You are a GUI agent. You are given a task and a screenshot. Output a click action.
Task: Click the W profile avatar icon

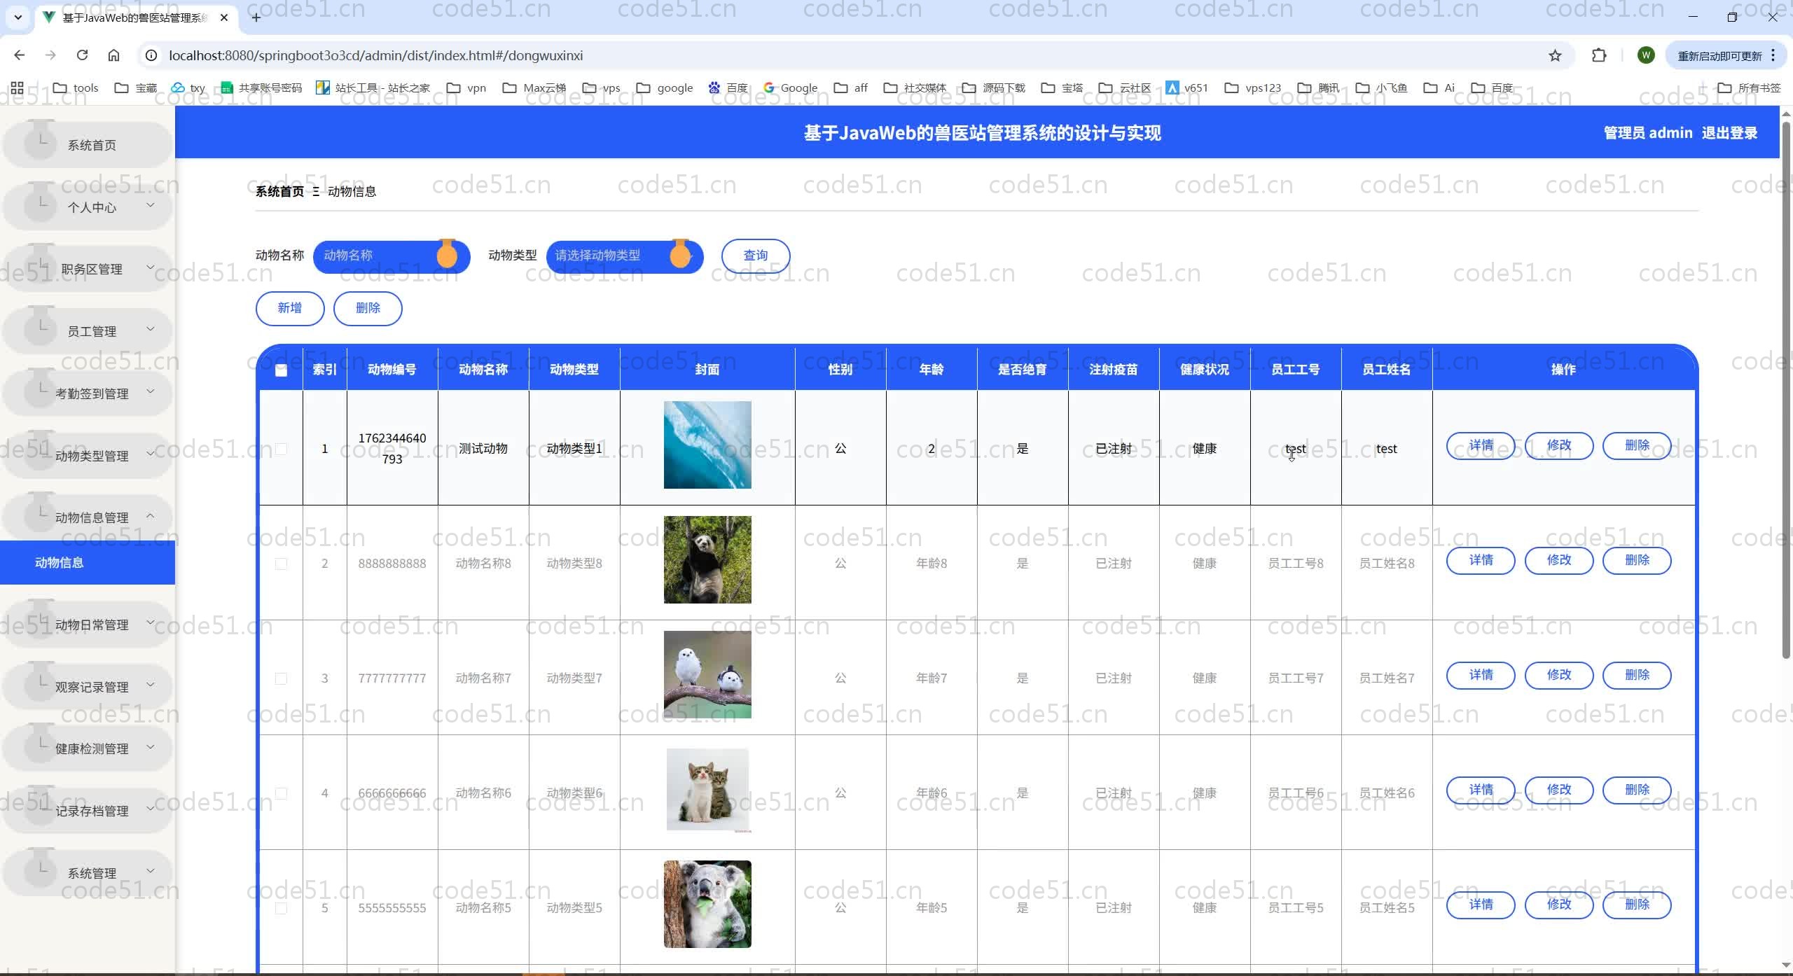[1646, 55]
